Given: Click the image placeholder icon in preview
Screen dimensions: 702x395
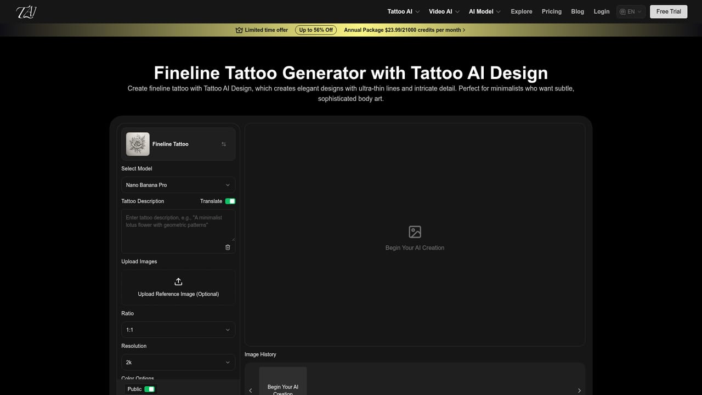Looking at the screenshot, I should (415, 232).
